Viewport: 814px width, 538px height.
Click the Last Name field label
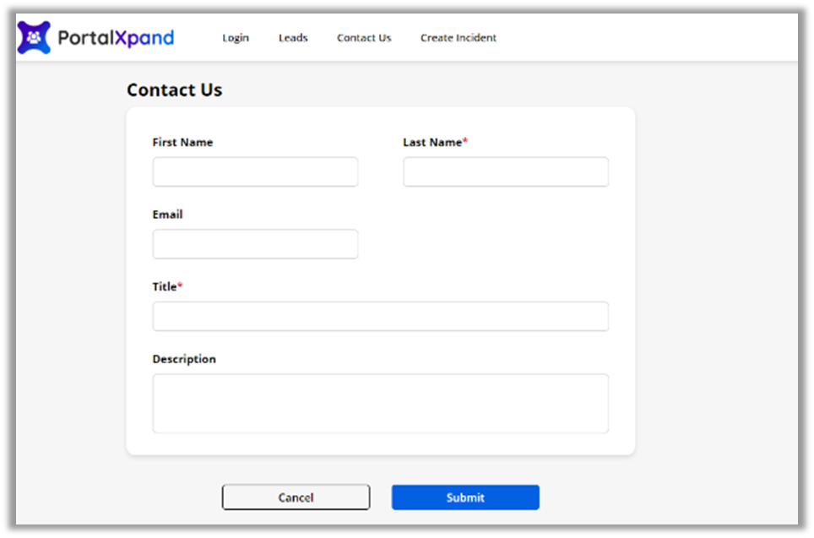[432, 143]
